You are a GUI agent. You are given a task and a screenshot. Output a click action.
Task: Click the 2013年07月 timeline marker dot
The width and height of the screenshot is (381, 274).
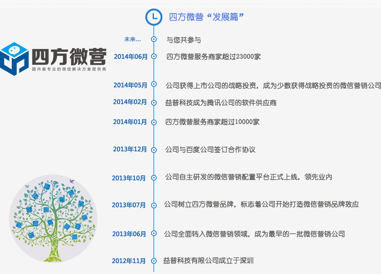(x=154, y=205)
